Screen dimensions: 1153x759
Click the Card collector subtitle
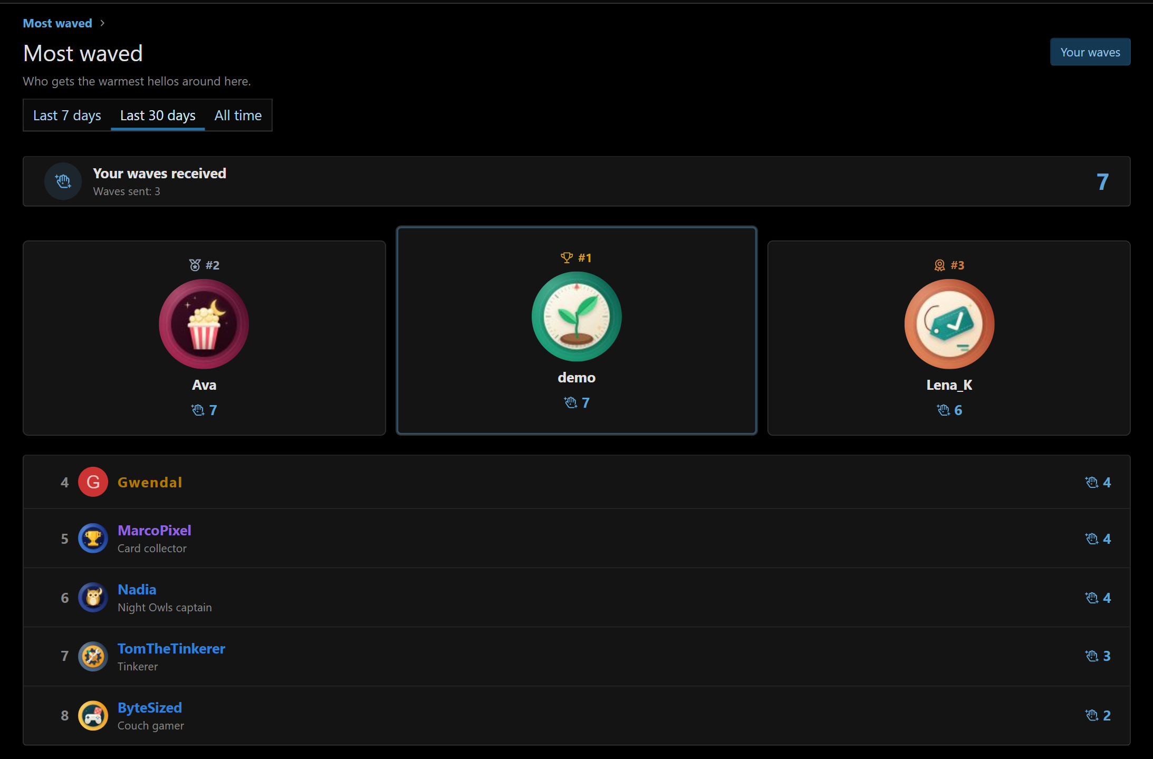152,549
